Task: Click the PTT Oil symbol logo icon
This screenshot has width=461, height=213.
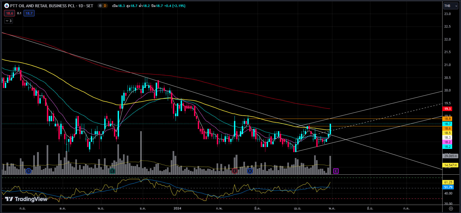Action: click(x=7, y=6)
